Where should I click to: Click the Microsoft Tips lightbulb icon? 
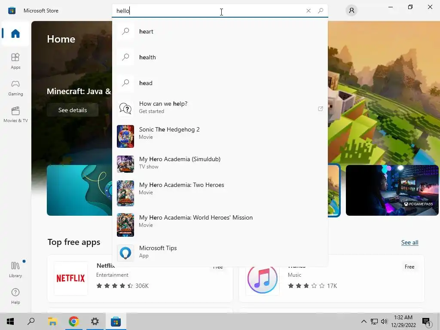pyautogui.click(x=125, y=253)
